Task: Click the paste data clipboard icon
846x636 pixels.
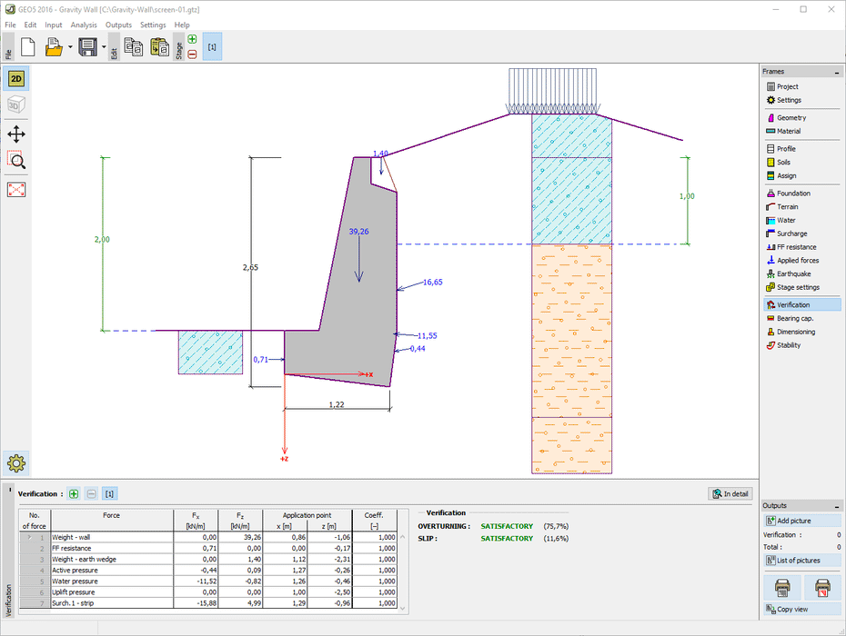Action: pos(159,47)
